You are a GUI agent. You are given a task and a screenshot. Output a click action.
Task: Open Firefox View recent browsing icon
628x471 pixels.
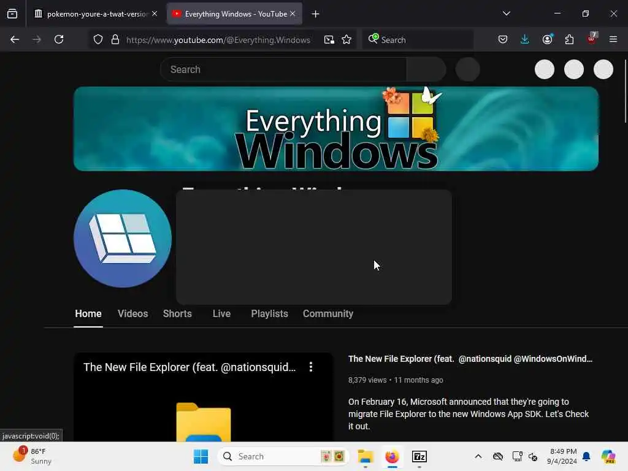click(12, 14)
